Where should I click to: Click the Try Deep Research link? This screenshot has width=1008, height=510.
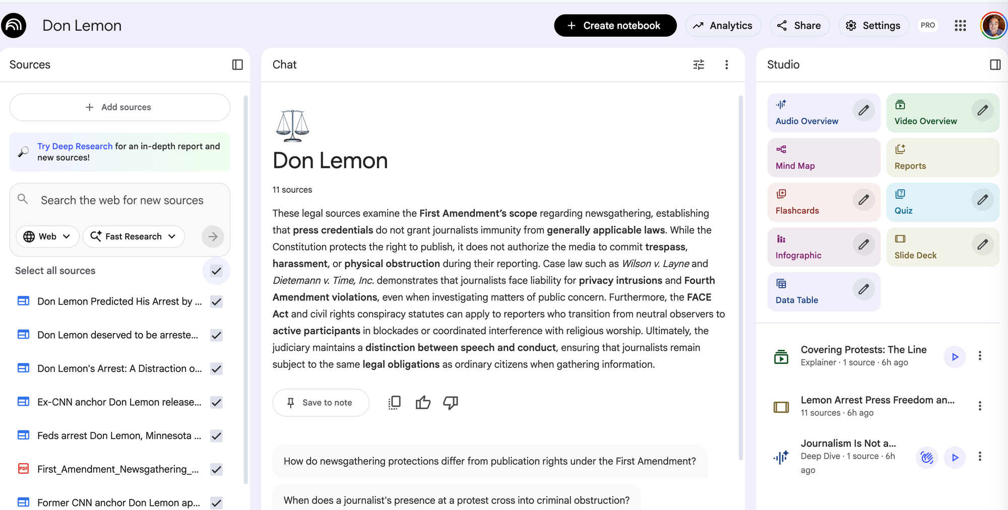pyautogui.click(x=75, y=146)
